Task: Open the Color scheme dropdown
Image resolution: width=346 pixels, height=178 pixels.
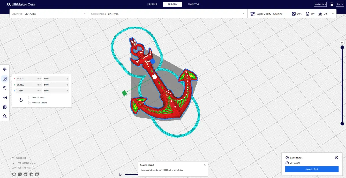Action: (x=168, y=14)
